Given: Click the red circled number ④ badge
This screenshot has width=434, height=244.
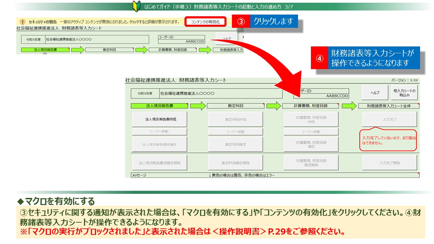Looking at the screenshot, I should 319,58.
